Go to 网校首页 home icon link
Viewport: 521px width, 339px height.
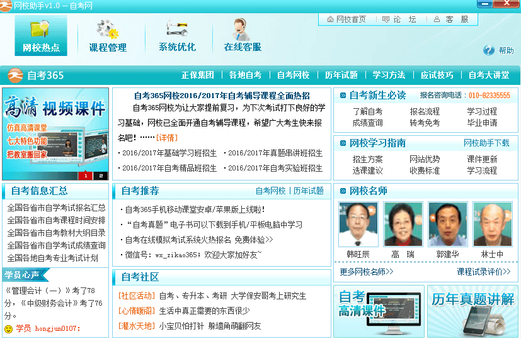346,19
